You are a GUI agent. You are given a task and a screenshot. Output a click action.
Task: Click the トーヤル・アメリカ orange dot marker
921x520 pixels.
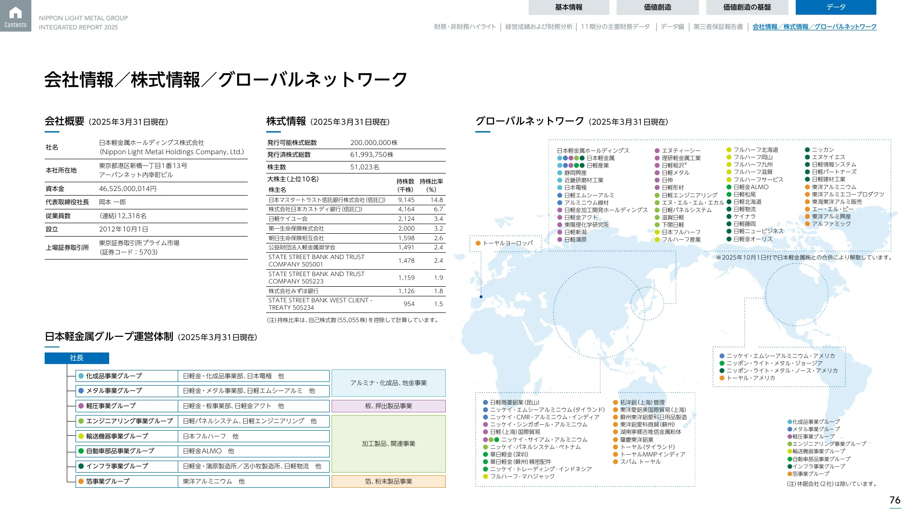pos(721,377)
